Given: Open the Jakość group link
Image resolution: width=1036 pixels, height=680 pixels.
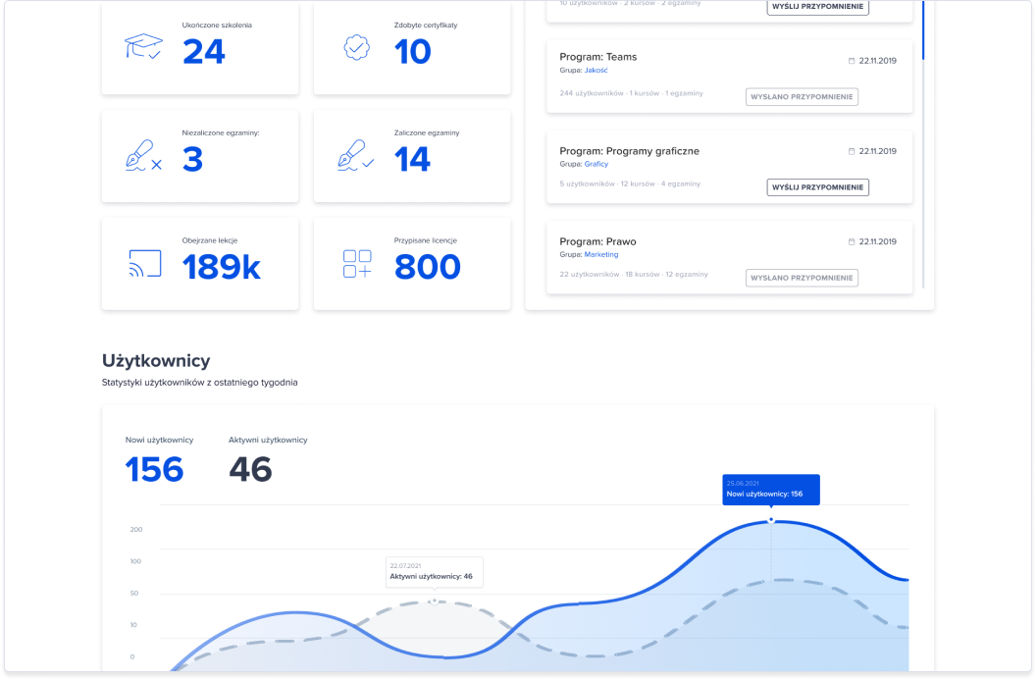Looking at the screenshot, I should [596, 71].
